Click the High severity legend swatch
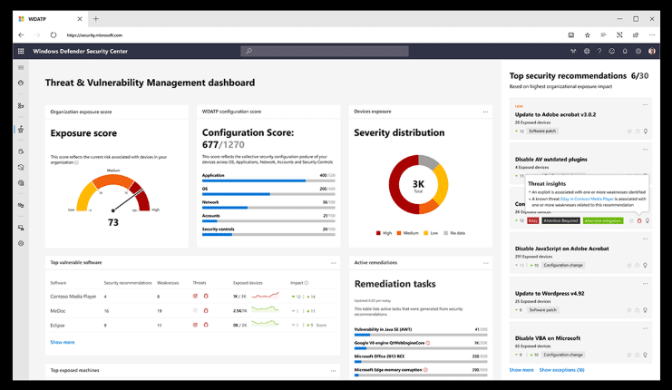672x390 pixels. point(378,233)
